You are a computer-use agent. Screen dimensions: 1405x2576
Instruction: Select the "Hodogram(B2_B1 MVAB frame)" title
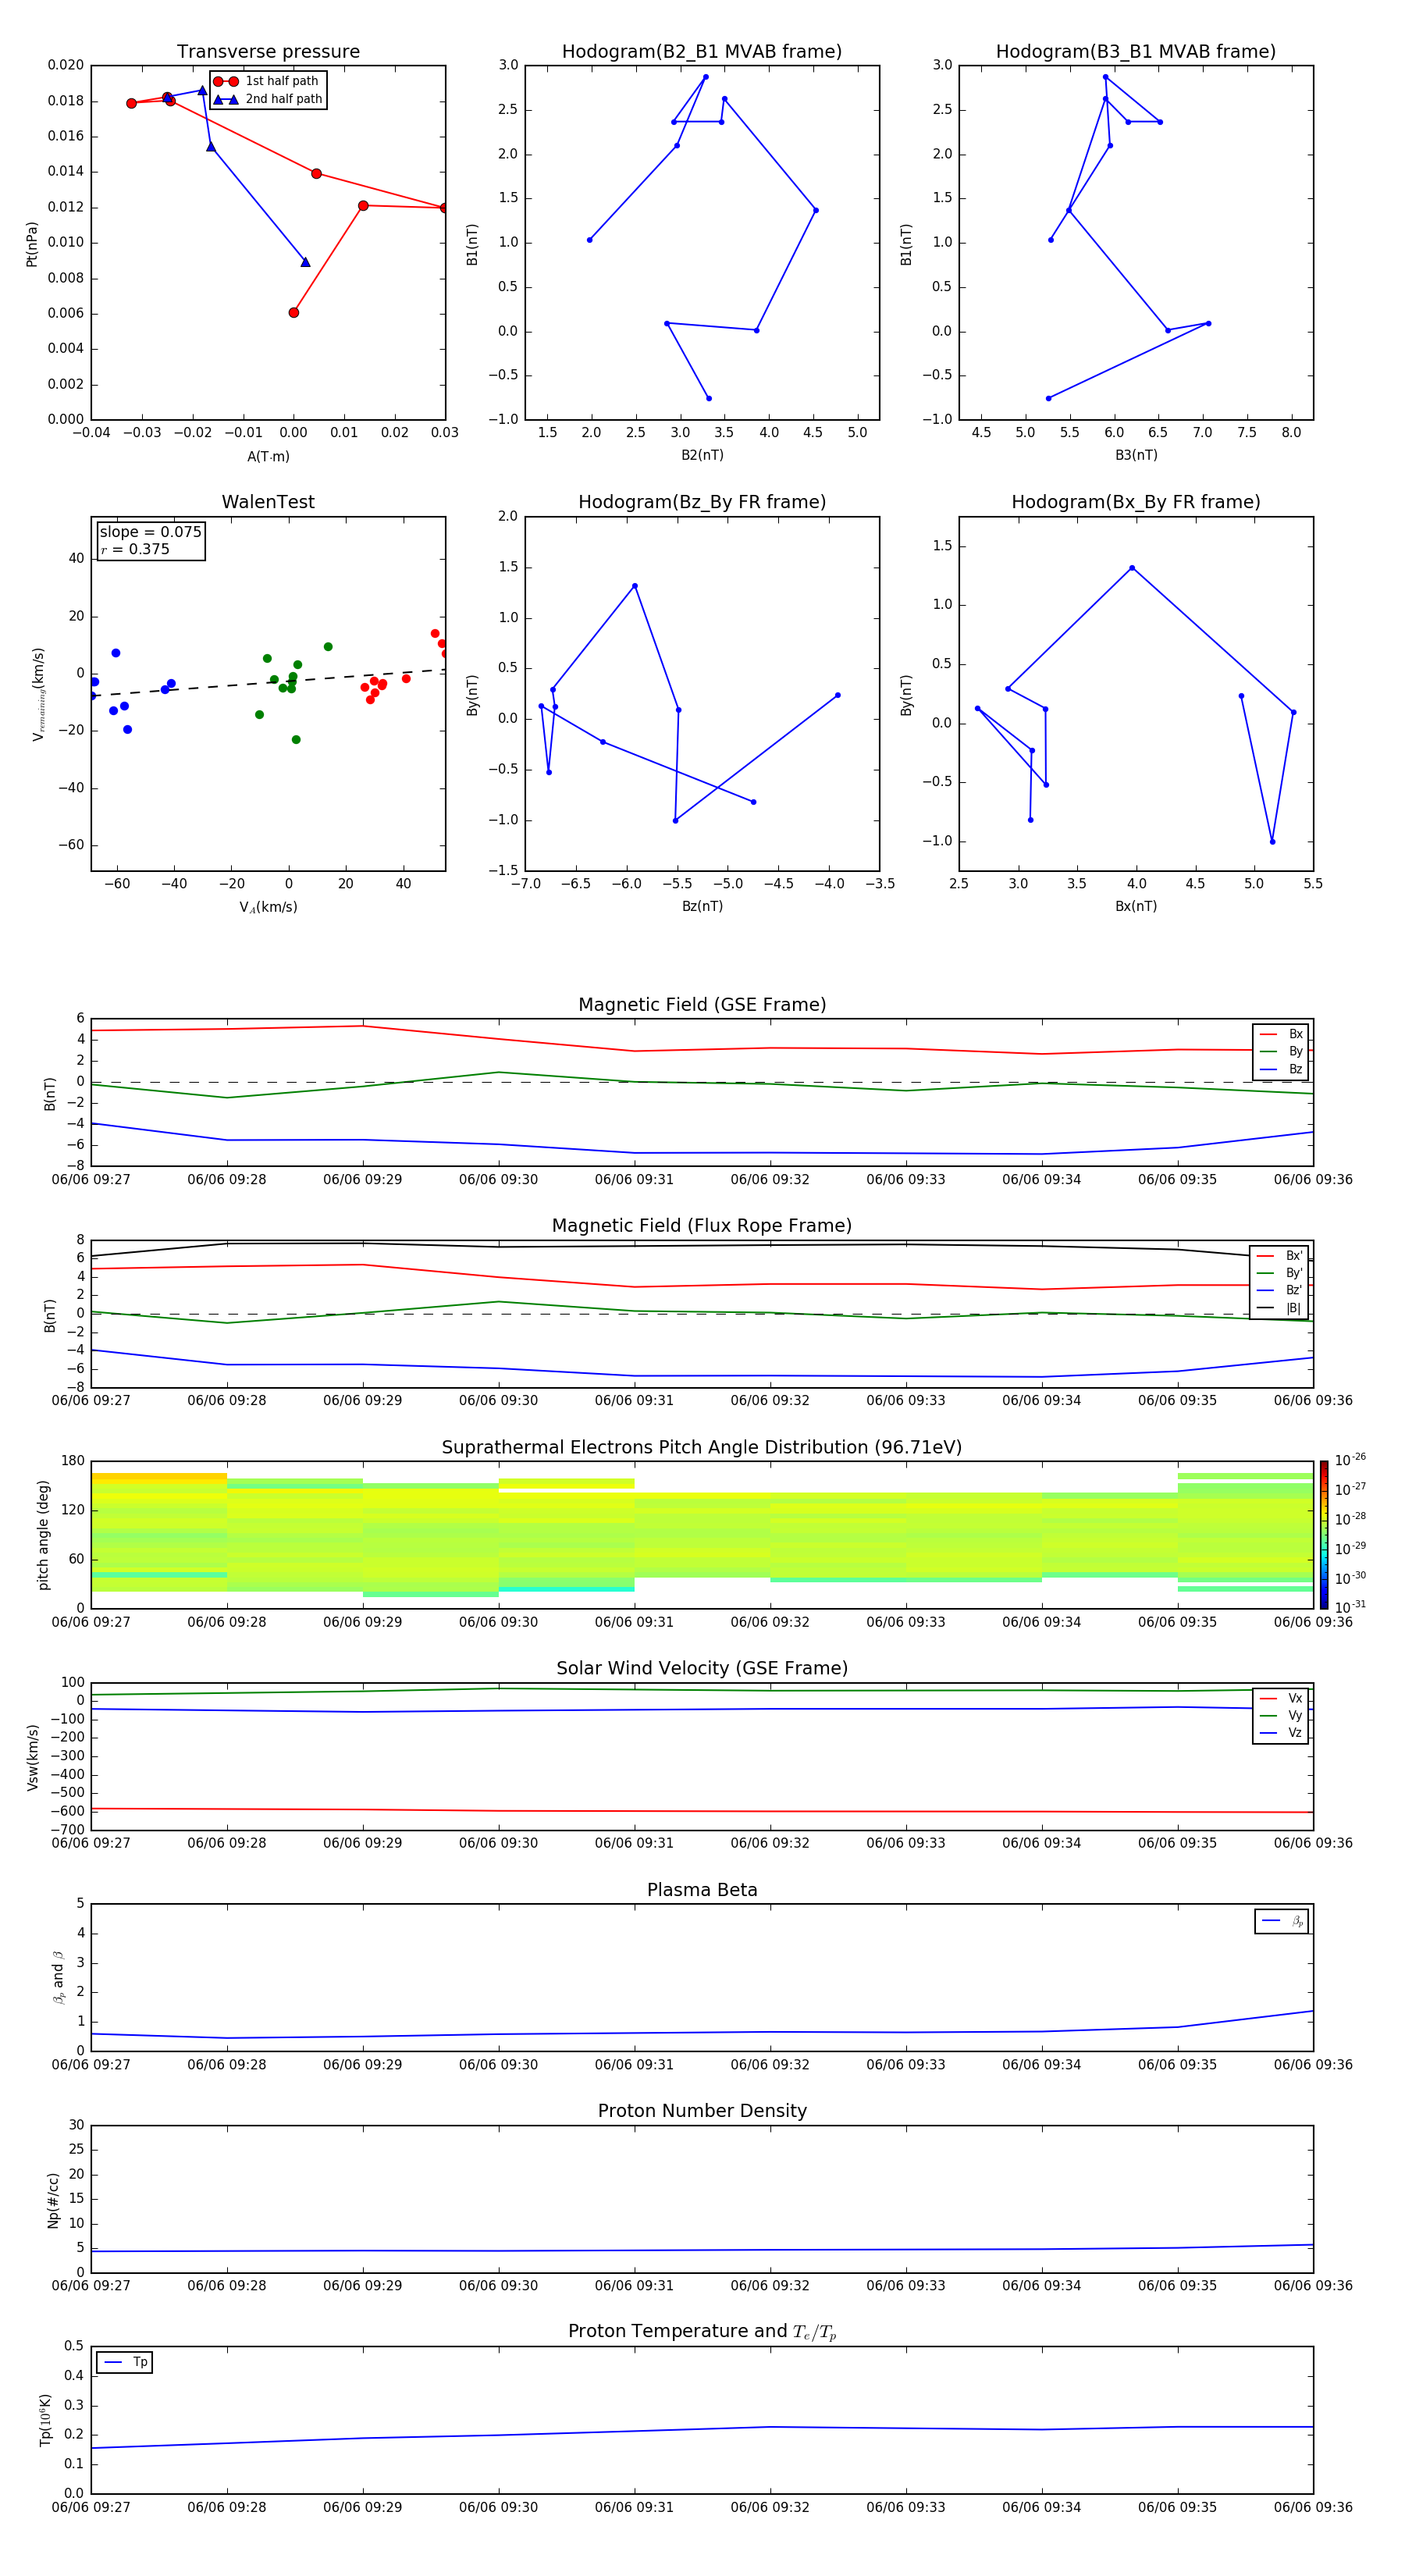pyautogui.click(x=702, y=52)
